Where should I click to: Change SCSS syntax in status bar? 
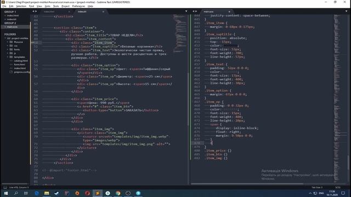[x=338, y=188]
